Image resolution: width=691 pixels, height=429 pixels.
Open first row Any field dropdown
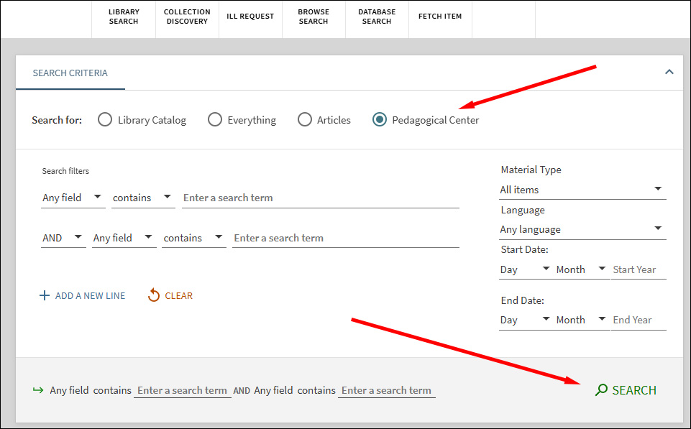click(73, 198)
